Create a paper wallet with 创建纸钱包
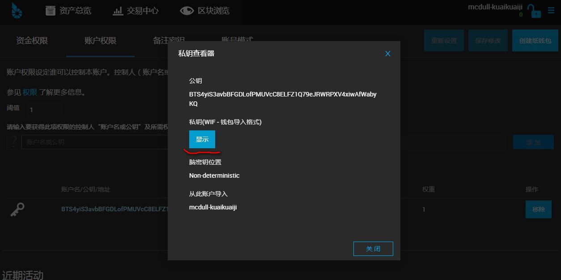The image size is (561, 280). click(535, 40)
